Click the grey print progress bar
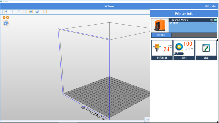The width and height of the screenshot is (219, 123). pos(194,35)
